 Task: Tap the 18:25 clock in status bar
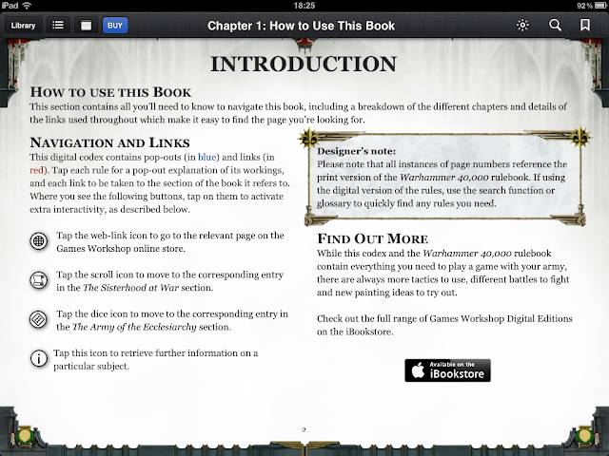point(304,6)
